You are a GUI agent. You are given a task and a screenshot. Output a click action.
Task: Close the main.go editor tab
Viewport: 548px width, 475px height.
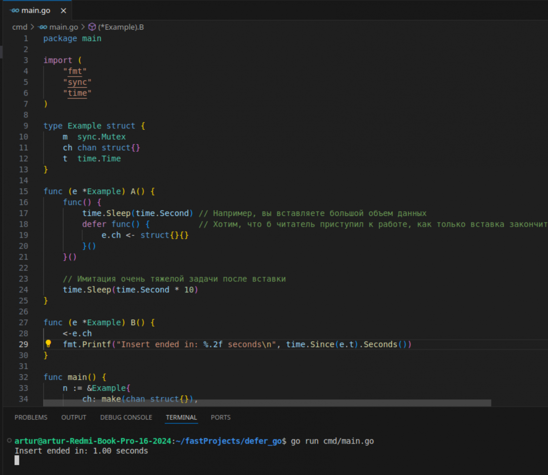pyautogui.click(x=63, y=11)
